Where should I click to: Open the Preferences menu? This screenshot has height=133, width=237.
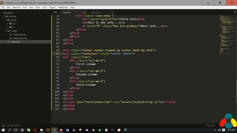[x=63, y=7]
